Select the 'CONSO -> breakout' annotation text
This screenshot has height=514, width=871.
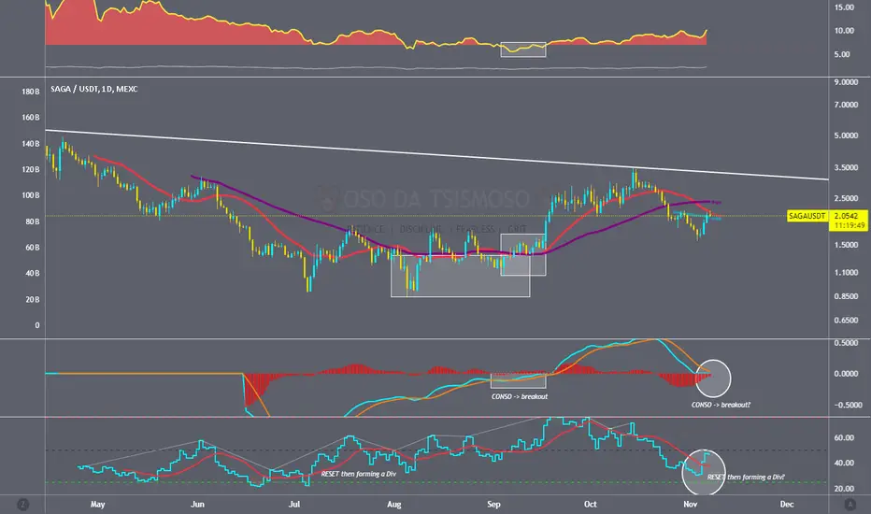pyautogui.click(x=520, y=397)
